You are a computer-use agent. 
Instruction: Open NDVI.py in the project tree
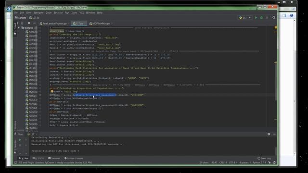pos(31,104)
